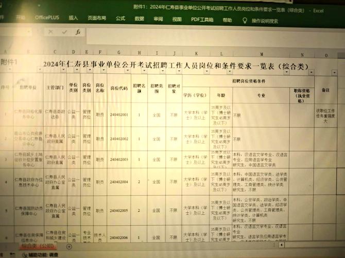345x258 pixels.
Task: Open the name box dropdown arrow
Action: click(x=29, y=32)
